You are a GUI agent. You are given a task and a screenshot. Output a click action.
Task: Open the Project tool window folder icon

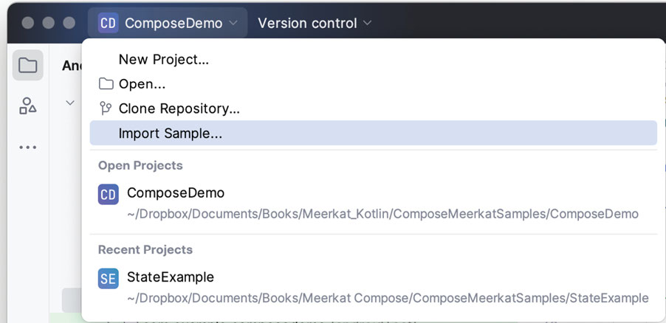click(x=28, y=66)
